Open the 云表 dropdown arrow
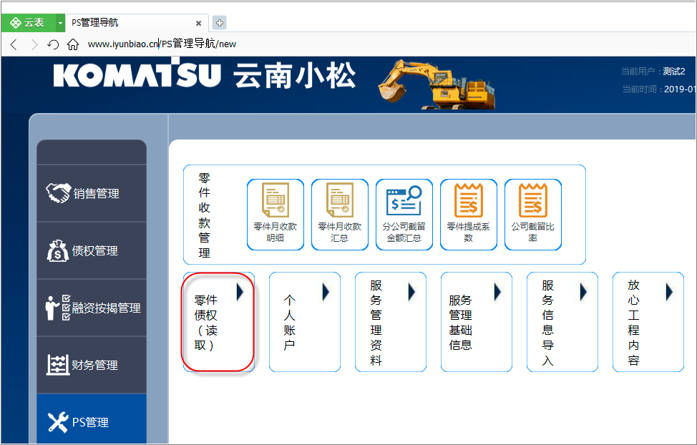This screenshot has height=445, width=697. tap(60, 23)
